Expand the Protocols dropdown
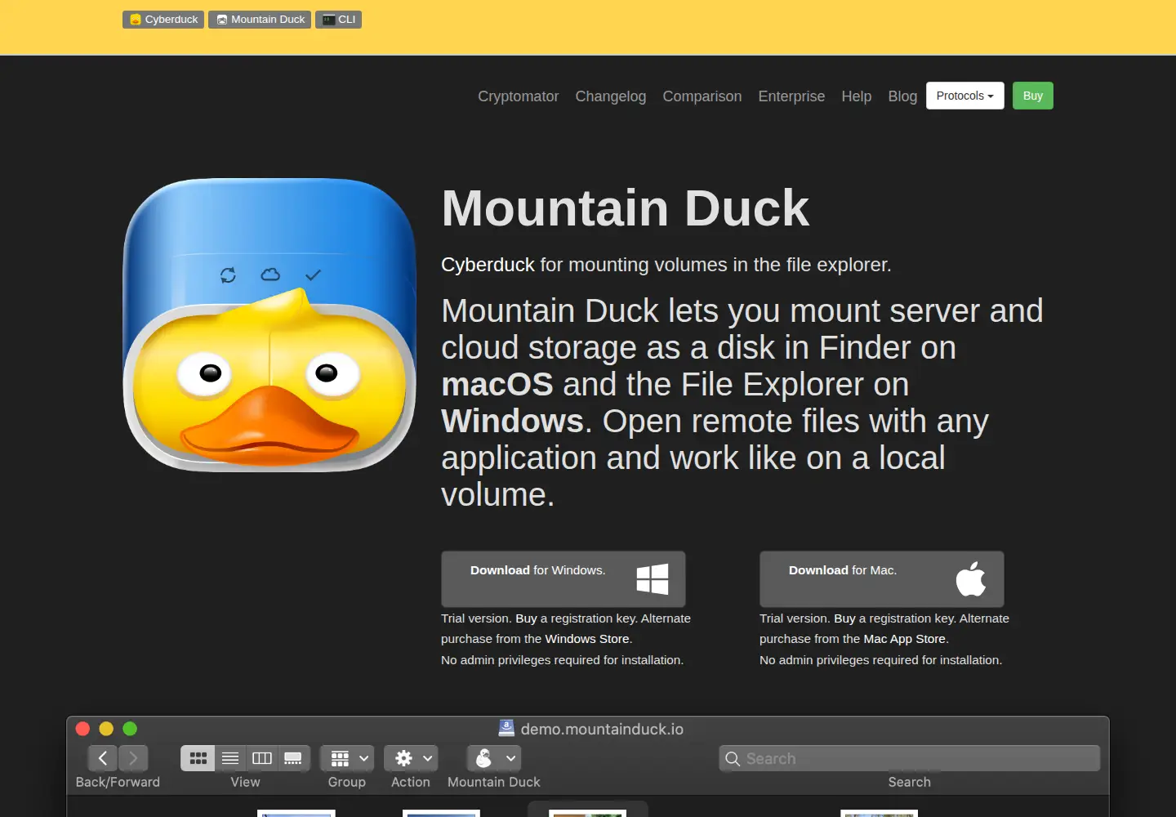 coord(965,96)
